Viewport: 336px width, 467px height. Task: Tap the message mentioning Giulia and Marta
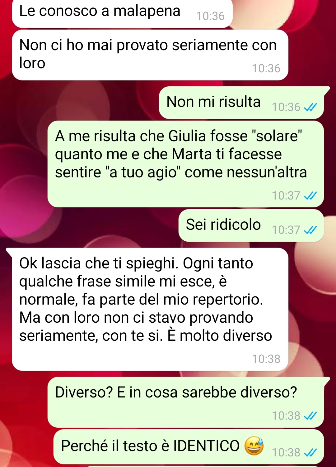point(186,164)
